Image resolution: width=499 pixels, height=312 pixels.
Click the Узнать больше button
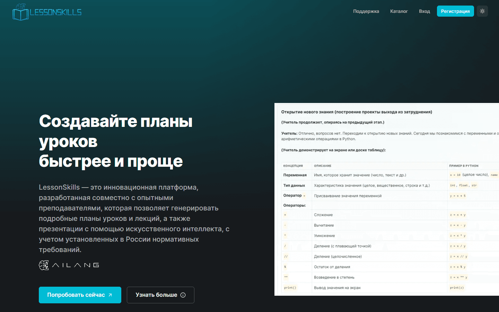160,295
